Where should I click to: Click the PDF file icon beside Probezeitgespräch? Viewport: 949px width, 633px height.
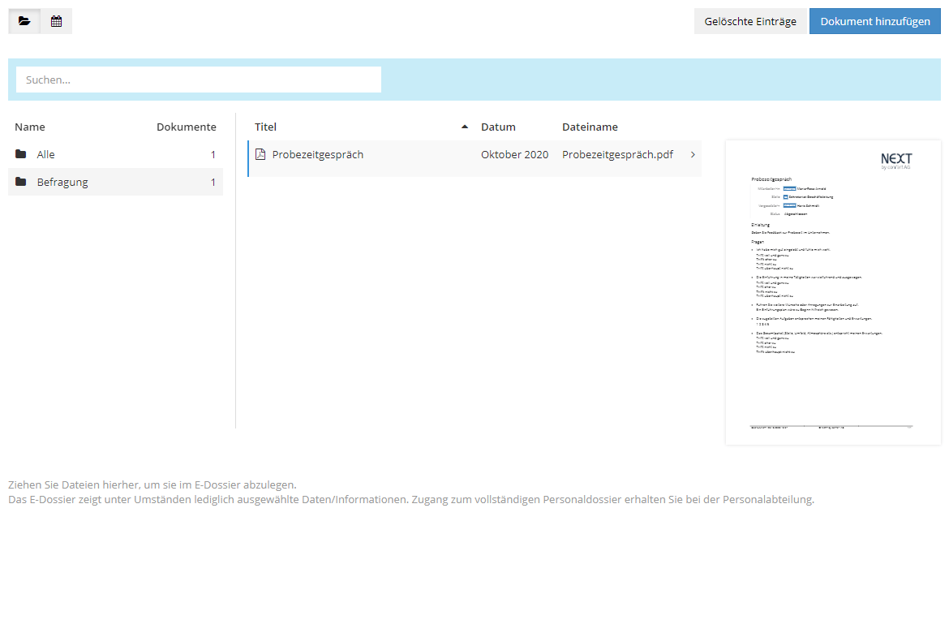click(260, 154)
